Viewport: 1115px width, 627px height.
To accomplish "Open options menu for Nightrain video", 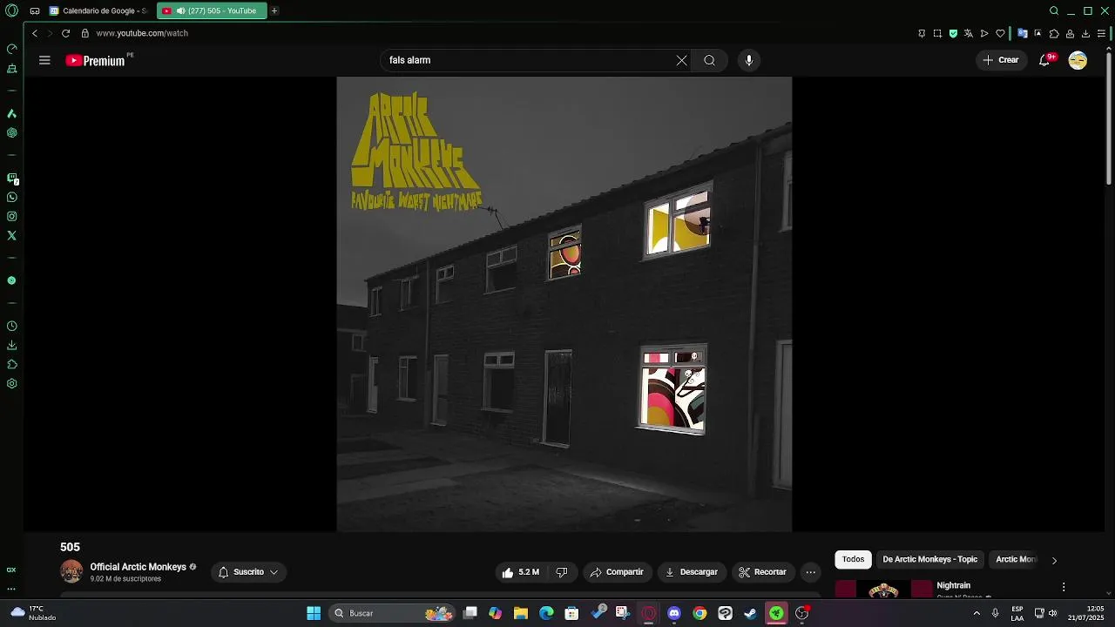I will point(1063,587).
